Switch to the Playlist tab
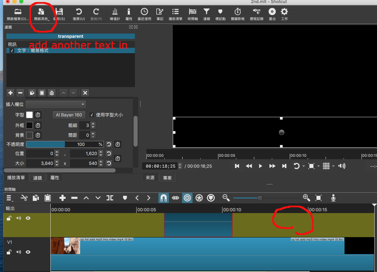This screenshot has height=272, width=377. (16, 177)
